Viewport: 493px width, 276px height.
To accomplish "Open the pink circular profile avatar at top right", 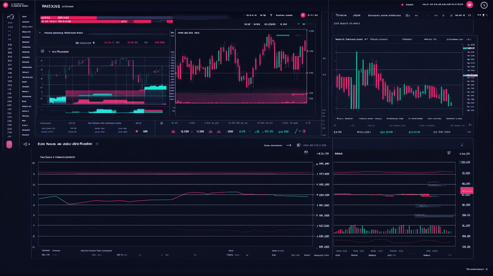I will click(469, 5).
